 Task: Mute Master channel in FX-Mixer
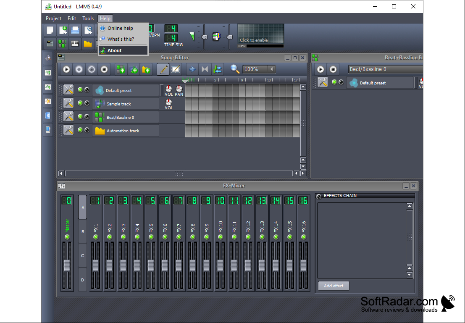point(67,237)
